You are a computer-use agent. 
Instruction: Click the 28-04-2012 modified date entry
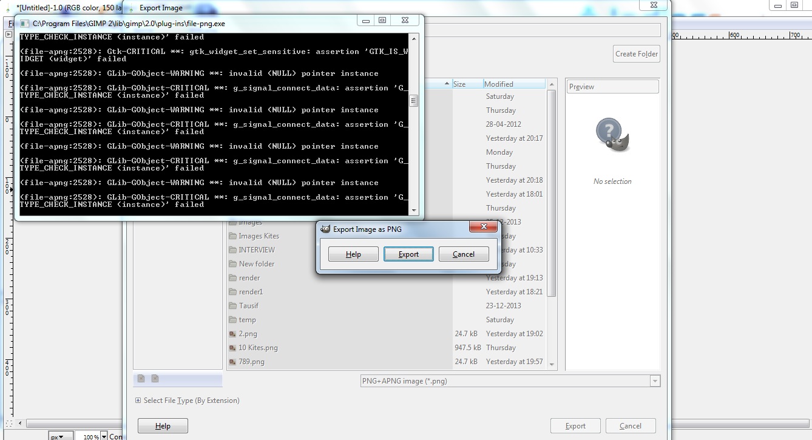click(x=503, y=124)
